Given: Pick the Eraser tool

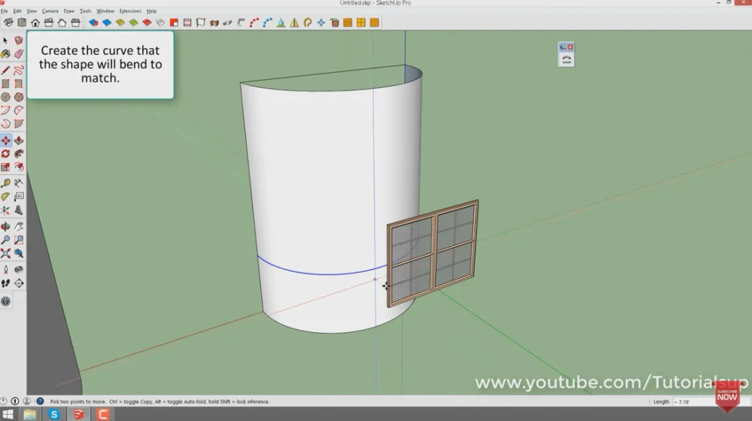Looking at the screenshot, I should coord(19,54).
